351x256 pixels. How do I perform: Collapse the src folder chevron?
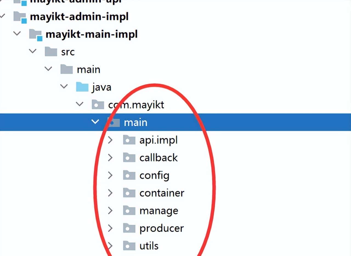coord(33,51)
